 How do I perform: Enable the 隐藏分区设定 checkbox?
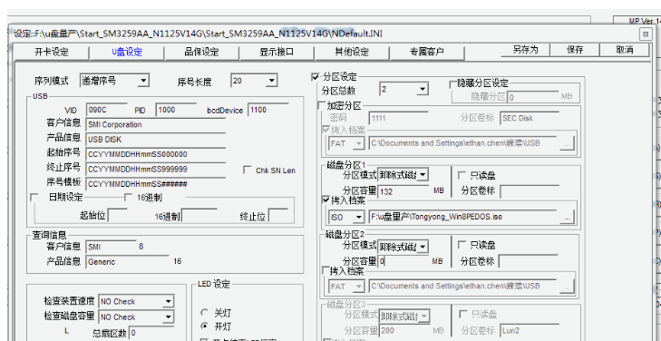453,84
